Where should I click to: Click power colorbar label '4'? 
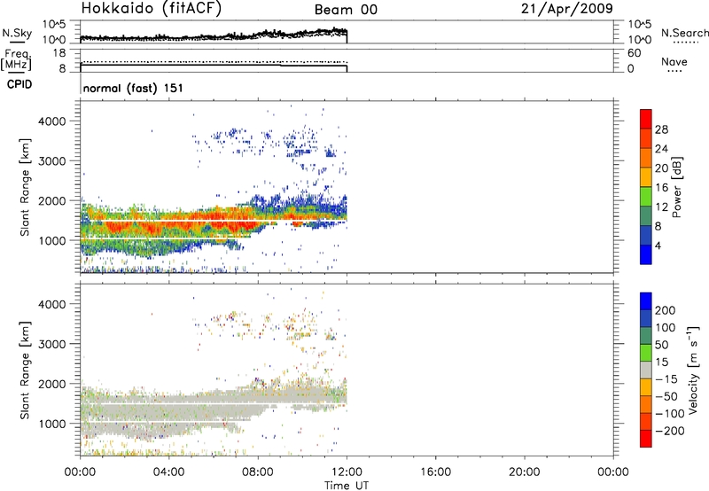[x=658, y=245]
